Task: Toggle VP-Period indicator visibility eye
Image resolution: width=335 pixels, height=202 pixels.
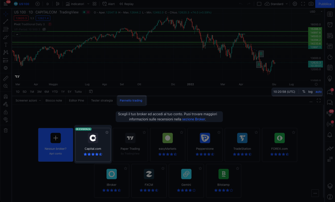Action: click(44, 29)
